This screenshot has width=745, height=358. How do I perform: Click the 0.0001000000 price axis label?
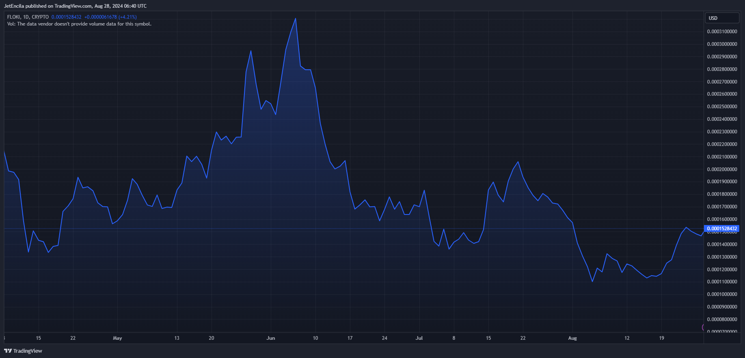(x=722, y=294)
